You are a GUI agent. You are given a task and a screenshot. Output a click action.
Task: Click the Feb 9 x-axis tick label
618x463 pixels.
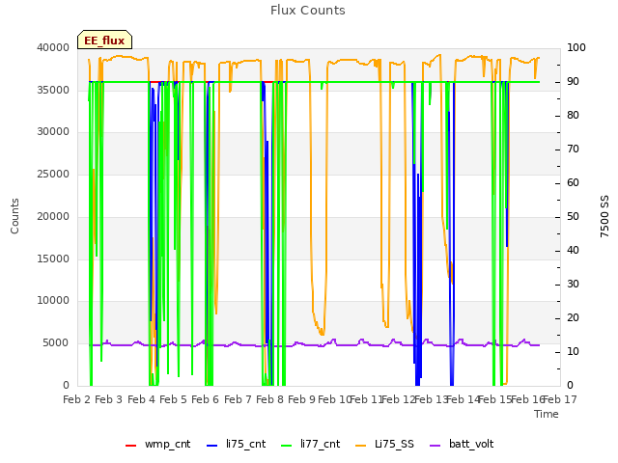tap(301, 399)
